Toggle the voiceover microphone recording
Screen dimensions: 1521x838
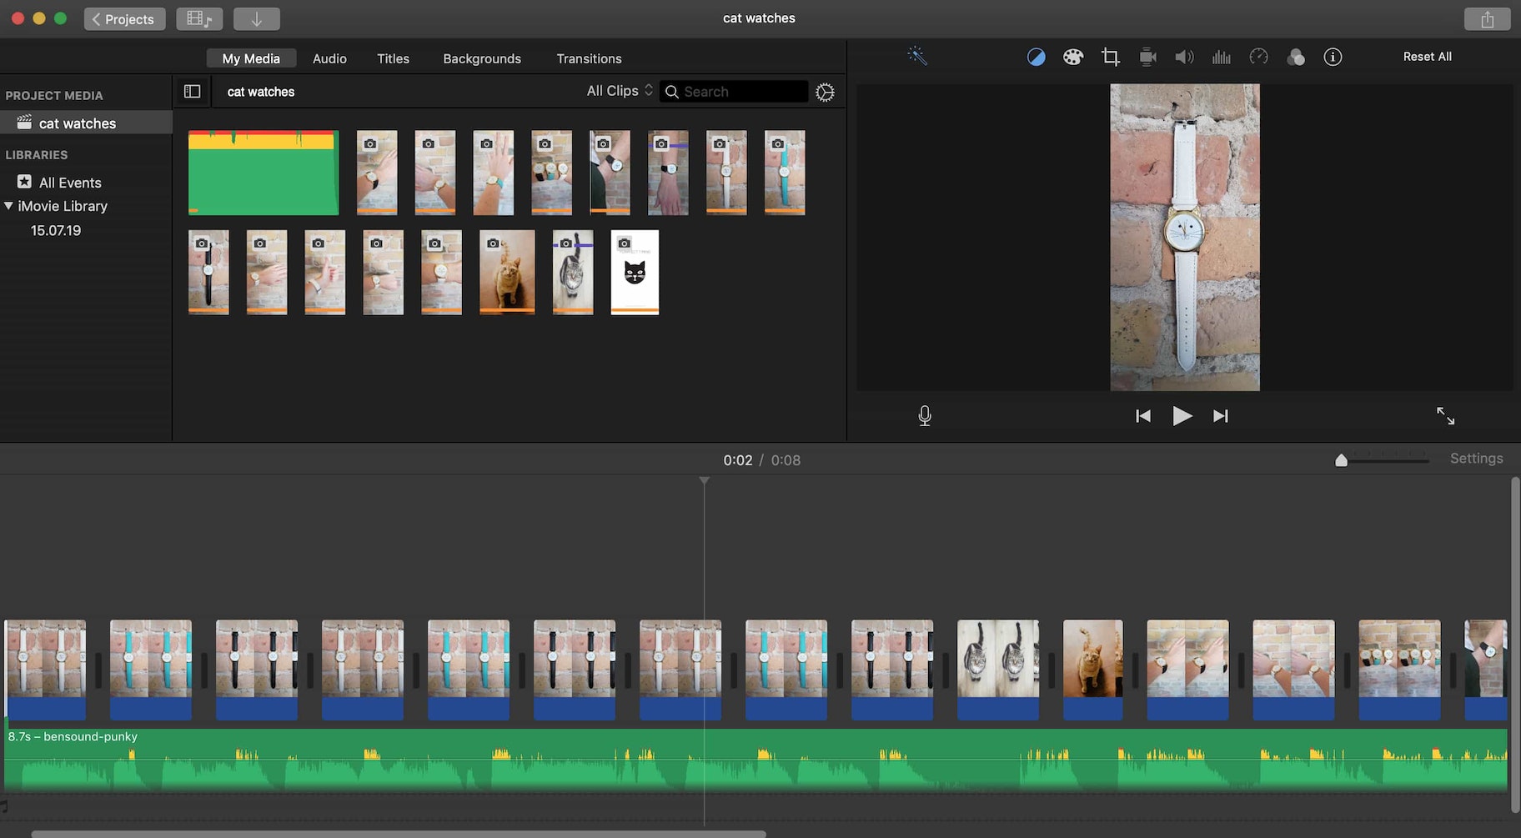[x=925, y=415]
